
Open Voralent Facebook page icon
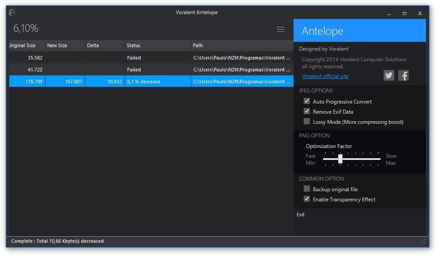click(x=403, y=75)
